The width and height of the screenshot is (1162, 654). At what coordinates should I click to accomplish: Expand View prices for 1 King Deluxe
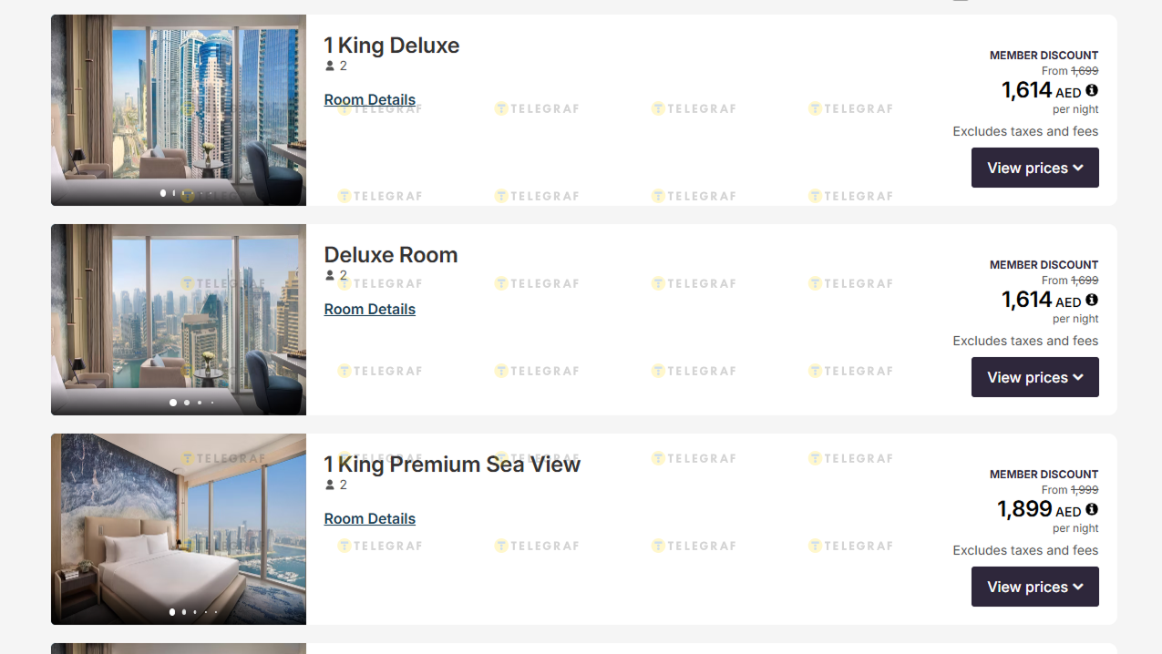[1034, 168]
